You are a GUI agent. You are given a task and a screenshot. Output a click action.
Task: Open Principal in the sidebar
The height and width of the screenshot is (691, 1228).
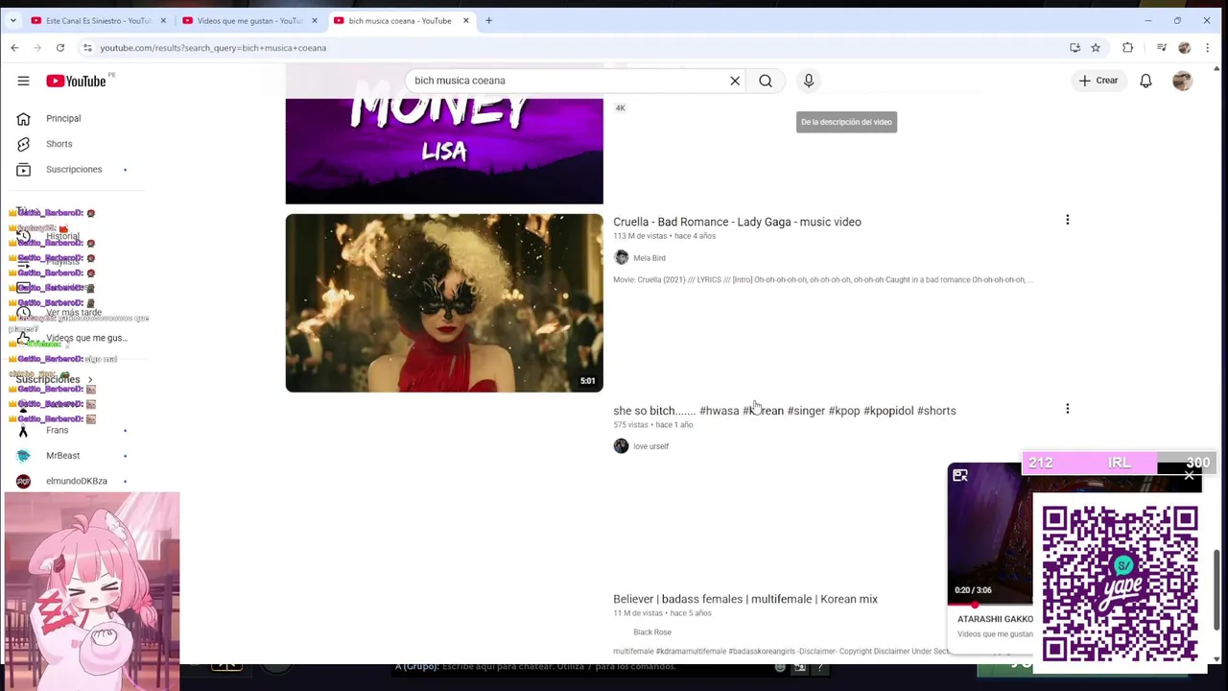tap(63, 118)
